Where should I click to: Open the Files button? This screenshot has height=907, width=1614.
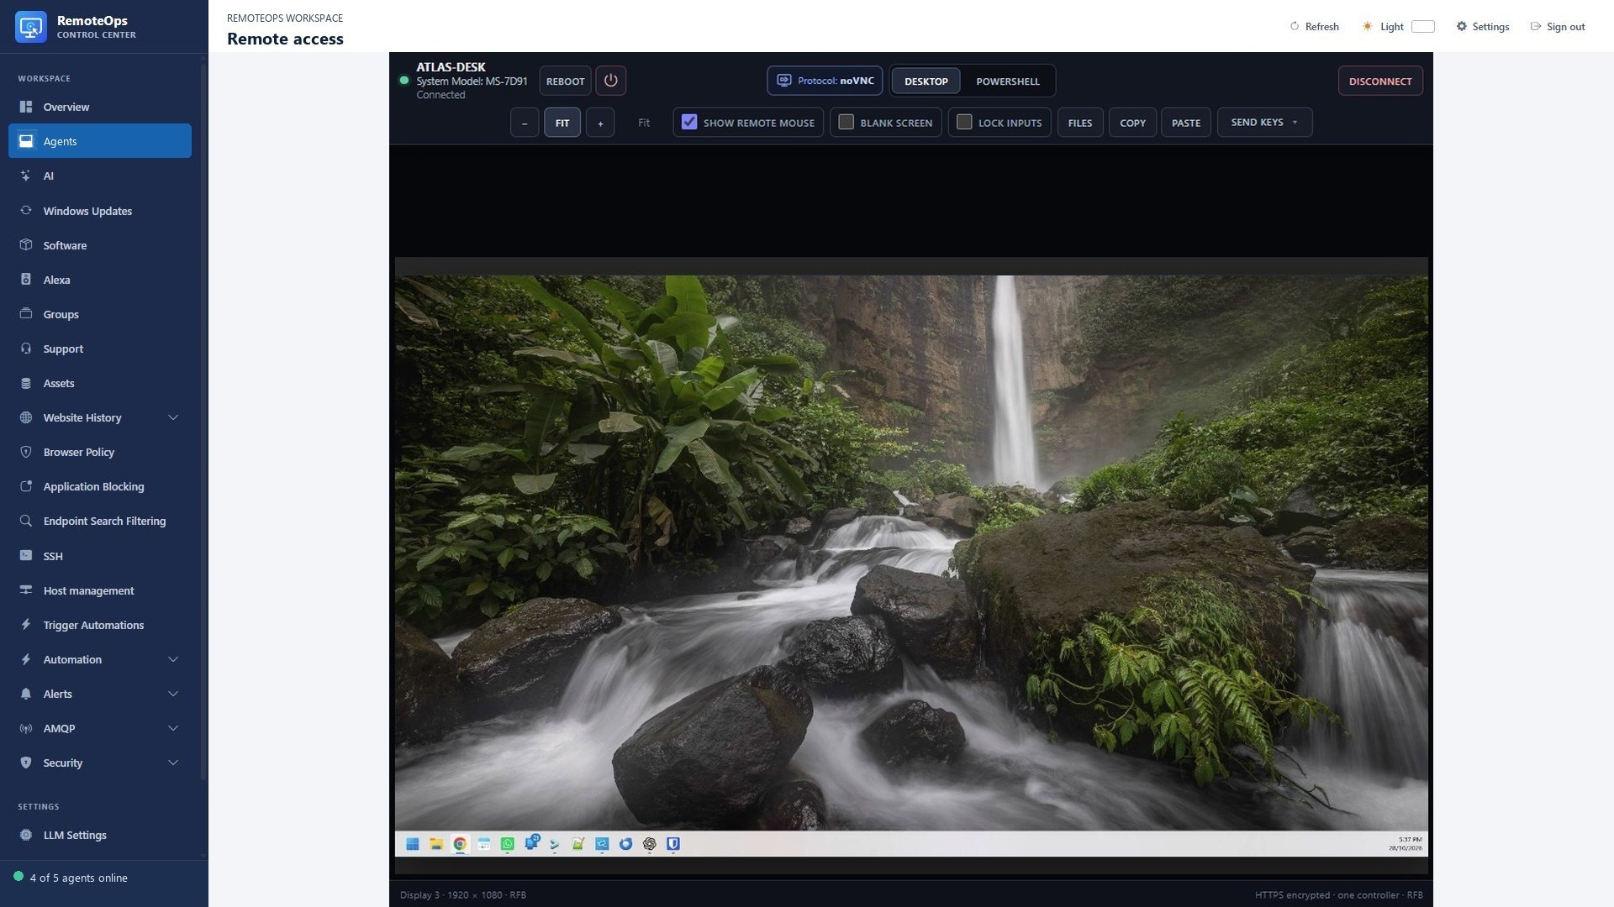[1079, 123]
